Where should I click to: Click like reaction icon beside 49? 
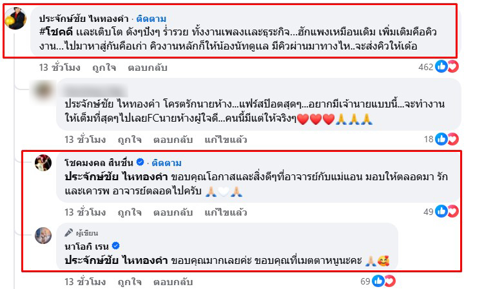(x=441, y=211)
